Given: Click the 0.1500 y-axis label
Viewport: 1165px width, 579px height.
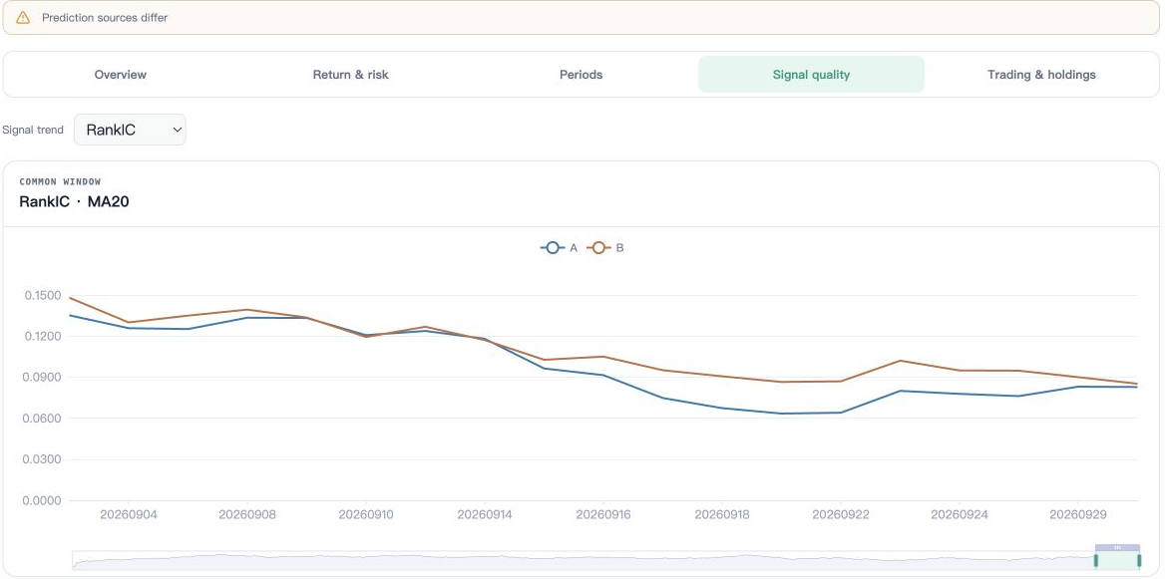Looking at the screenshot, I should click(42, 295).
